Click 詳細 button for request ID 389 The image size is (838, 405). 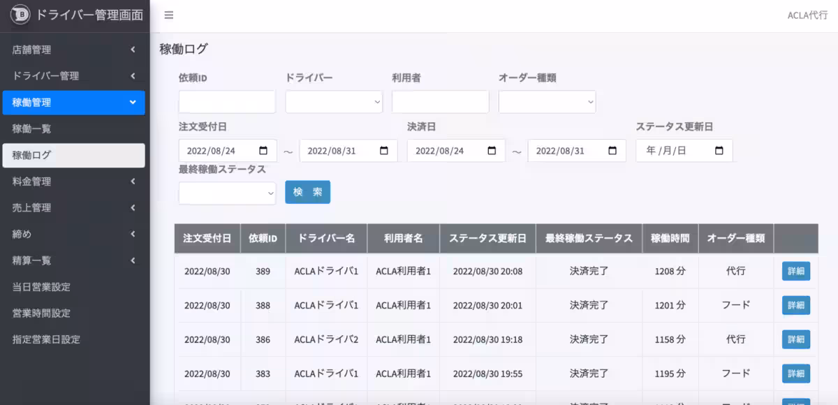[795, 272]
